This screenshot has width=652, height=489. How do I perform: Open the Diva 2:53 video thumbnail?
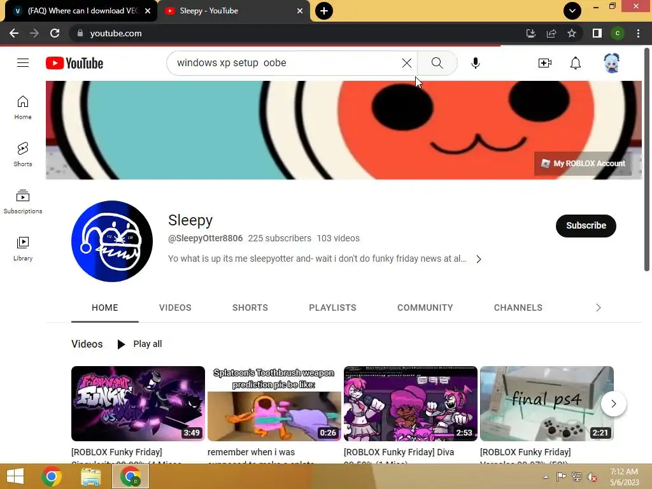click(x=411, y=403)
